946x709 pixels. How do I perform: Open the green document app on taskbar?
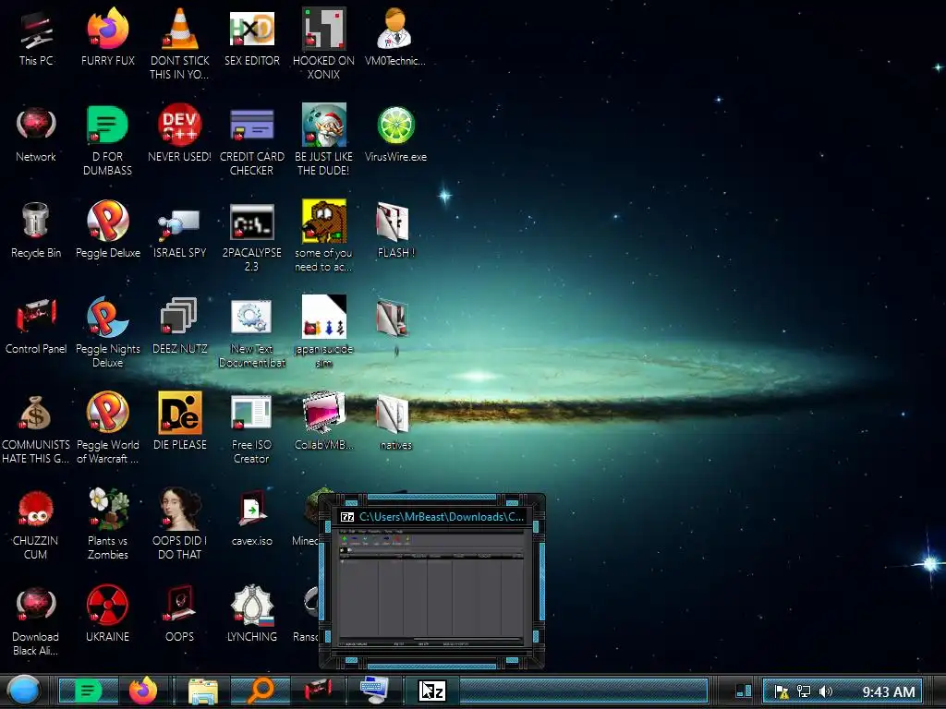pyautogui.click(x=88, y=691)
